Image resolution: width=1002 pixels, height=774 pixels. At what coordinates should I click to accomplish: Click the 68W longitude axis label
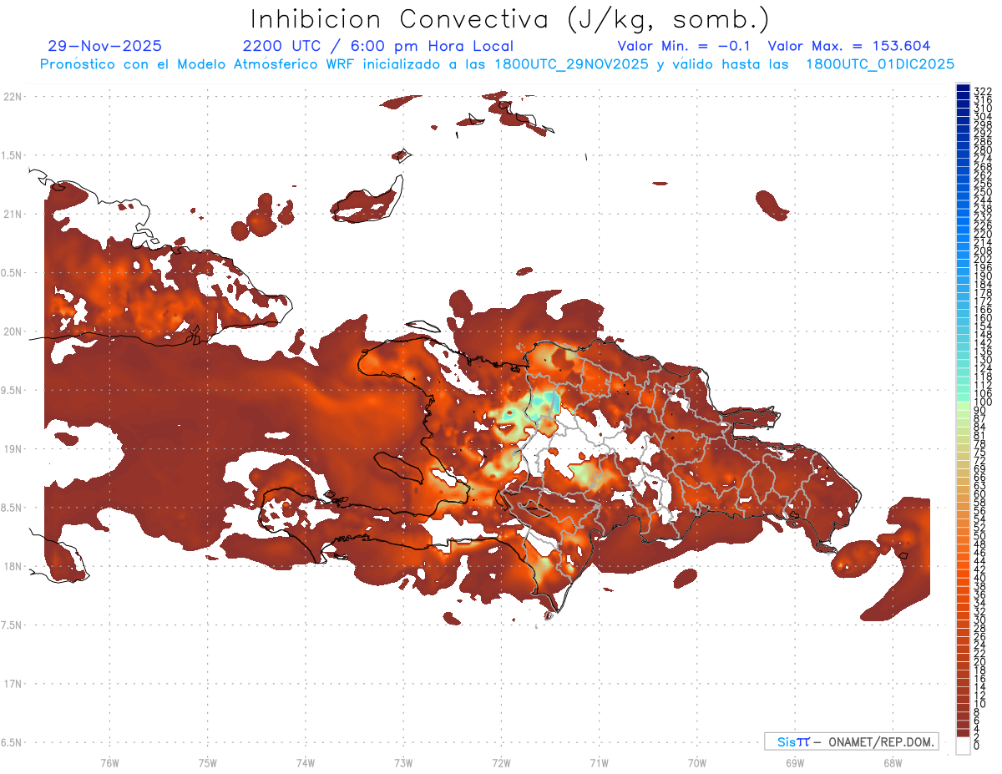point(892,762)
